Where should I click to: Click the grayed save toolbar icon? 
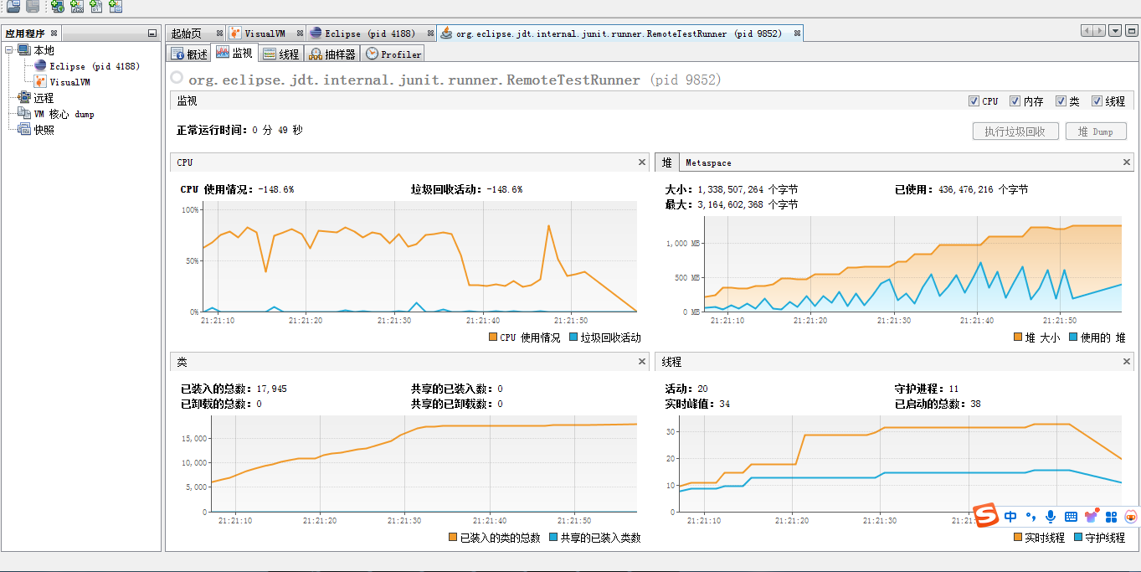(x=33, y=7)
